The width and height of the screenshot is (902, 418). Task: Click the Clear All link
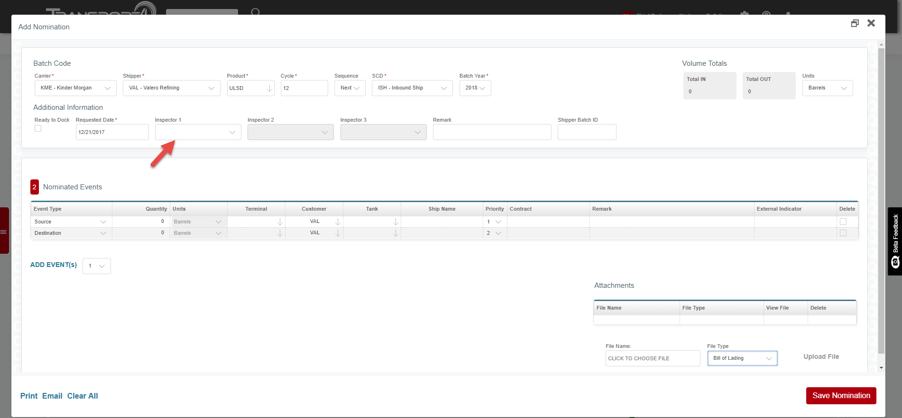[x=83, y=396]
